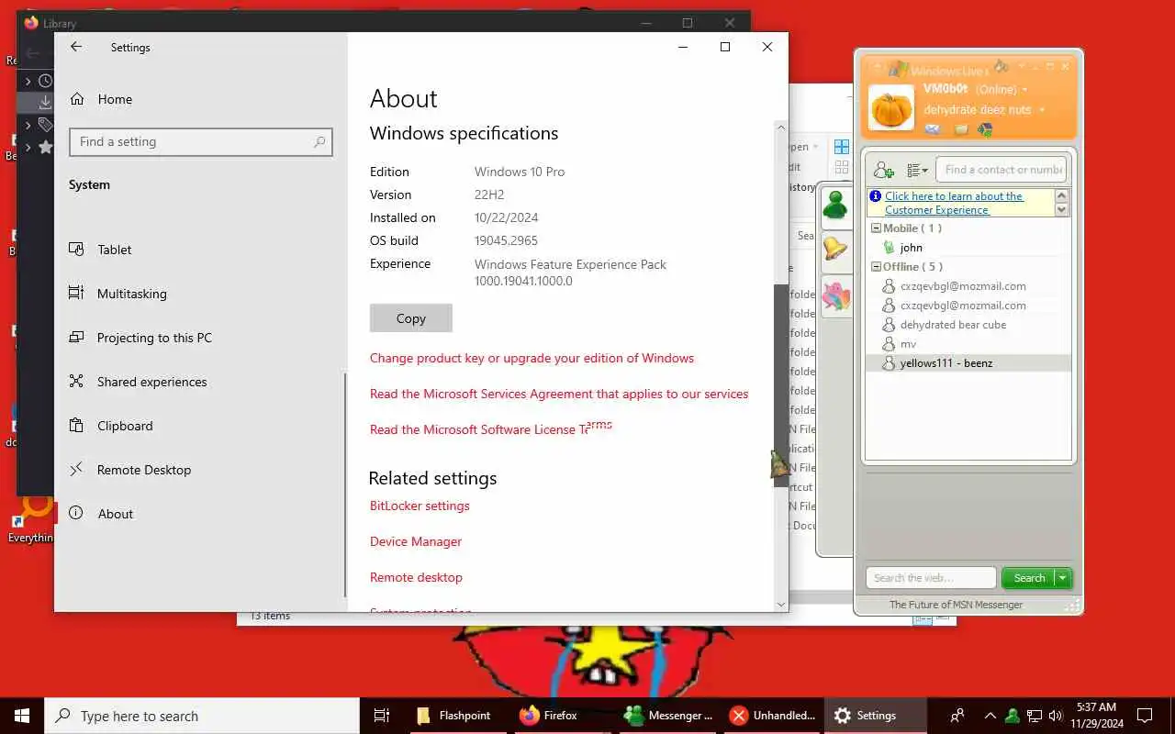The width and height of the screenshot is (1175, 734).
Task: Select the green buddy Messenger side tab
Action: pos(835,206)
